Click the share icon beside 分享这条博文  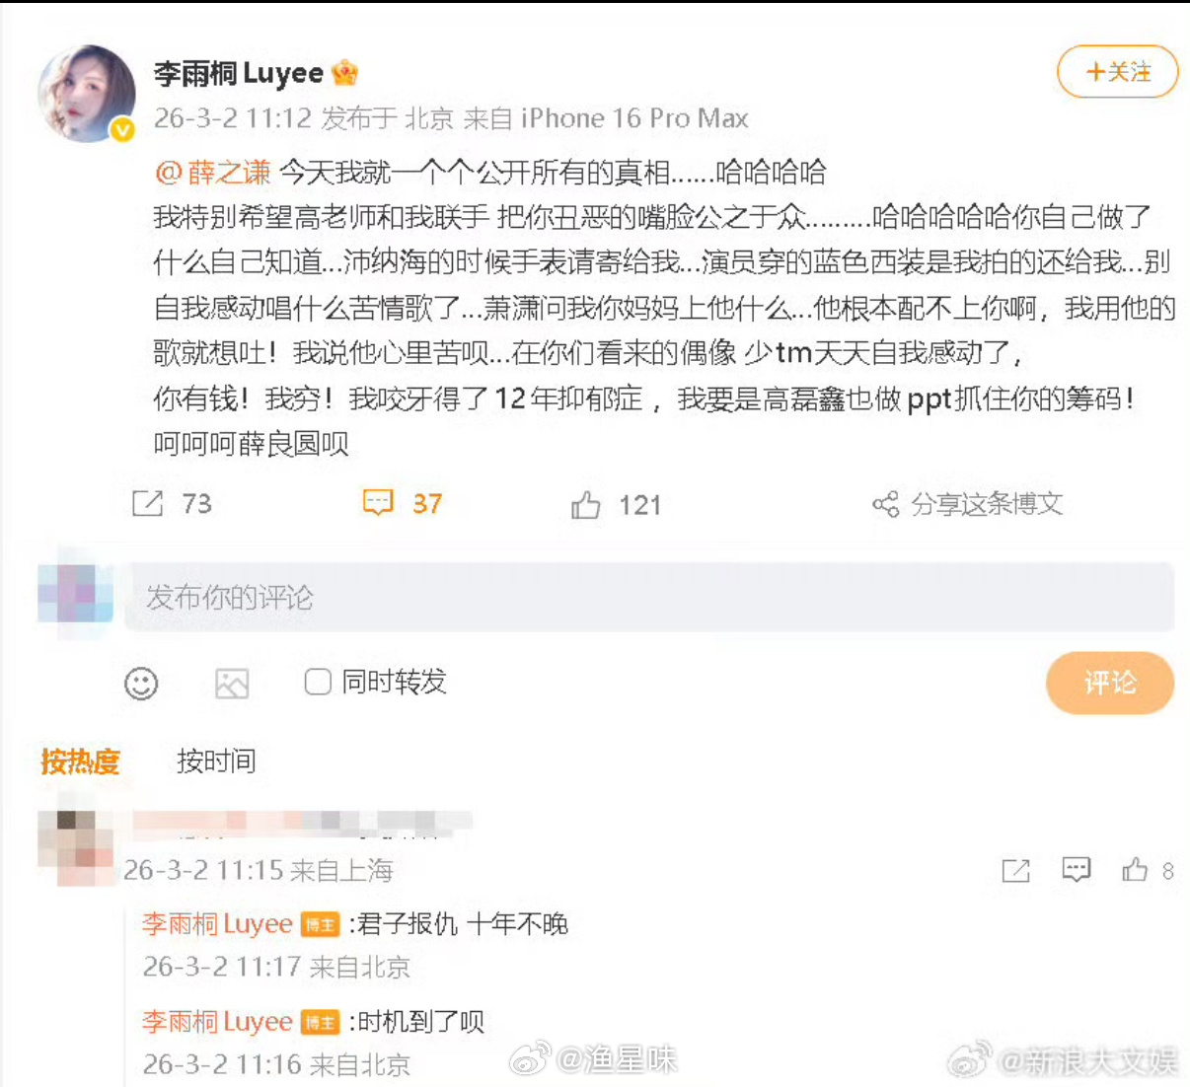(885, 504)
